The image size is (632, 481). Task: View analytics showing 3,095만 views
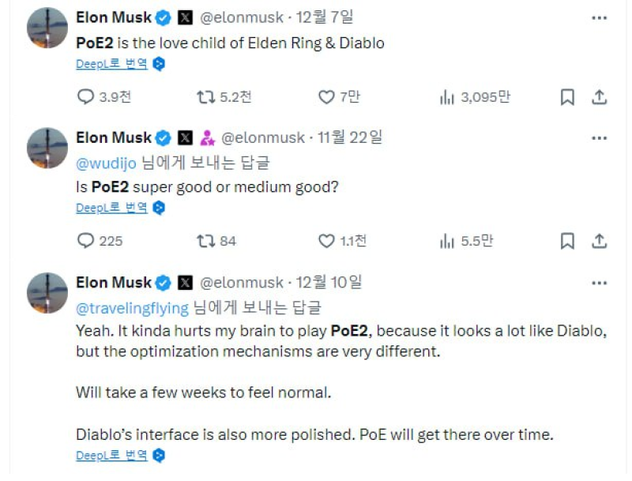(447, 97)
